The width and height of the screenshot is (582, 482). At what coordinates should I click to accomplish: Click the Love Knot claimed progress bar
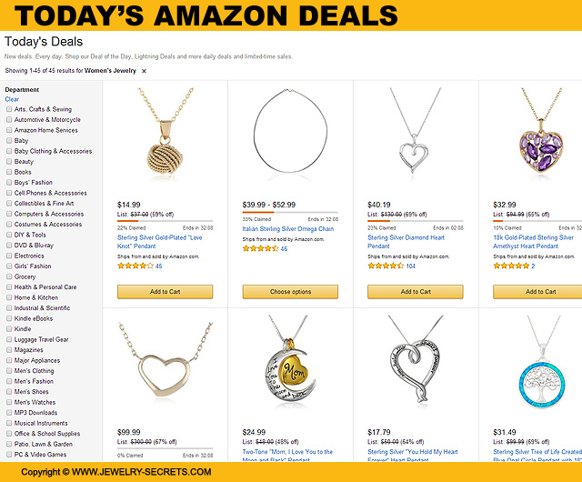tap(165, 221)
